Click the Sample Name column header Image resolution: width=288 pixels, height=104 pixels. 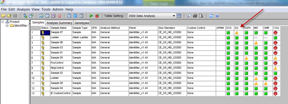(x=61, y=28)
